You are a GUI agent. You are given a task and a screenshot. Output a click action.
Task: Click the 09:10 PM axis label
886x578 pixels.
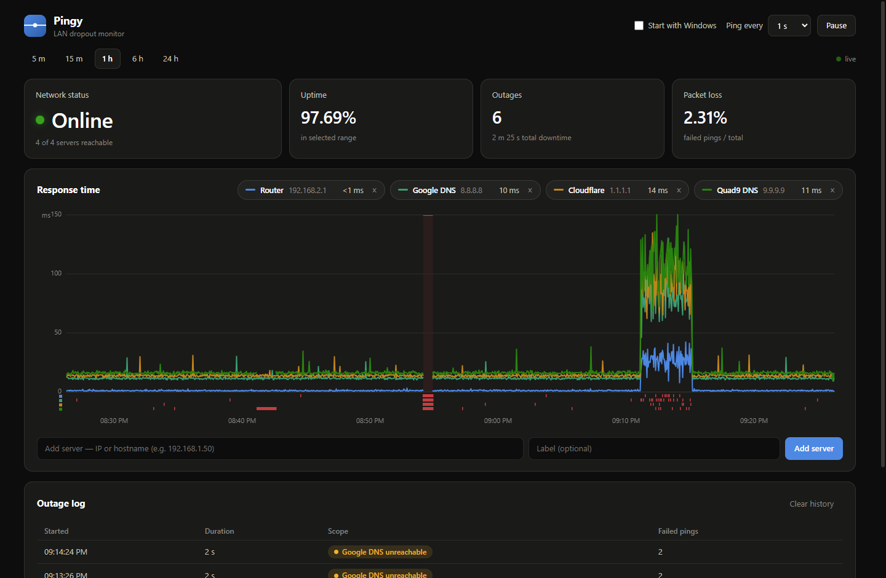tap(626, 421)
